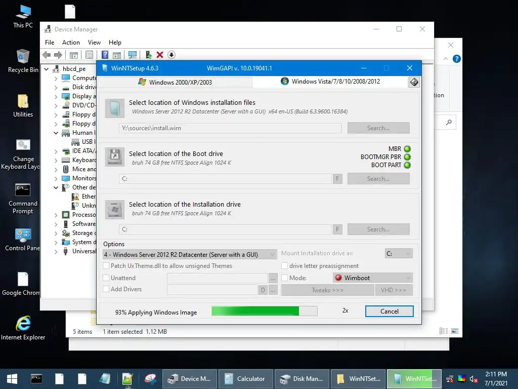This screenshot has height=389, width=518.
Task: Expand the Disk drives tree node
Action: click(x=56, y=88)
